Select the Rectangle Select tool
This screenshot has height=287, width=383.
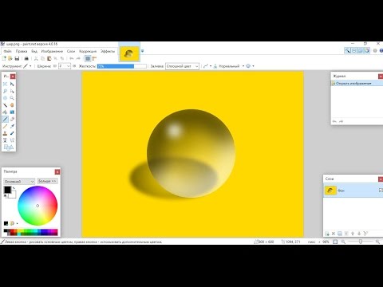coord(5,84)
